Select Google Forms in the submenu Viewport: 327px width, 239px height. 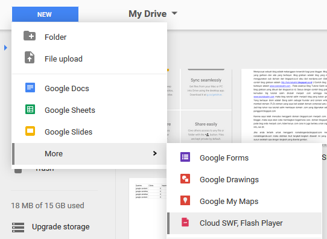244,158
